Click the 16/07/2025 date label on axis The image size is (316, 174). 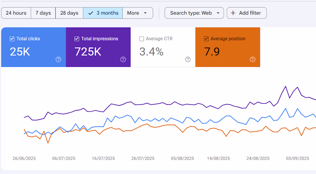coord(103,158)
